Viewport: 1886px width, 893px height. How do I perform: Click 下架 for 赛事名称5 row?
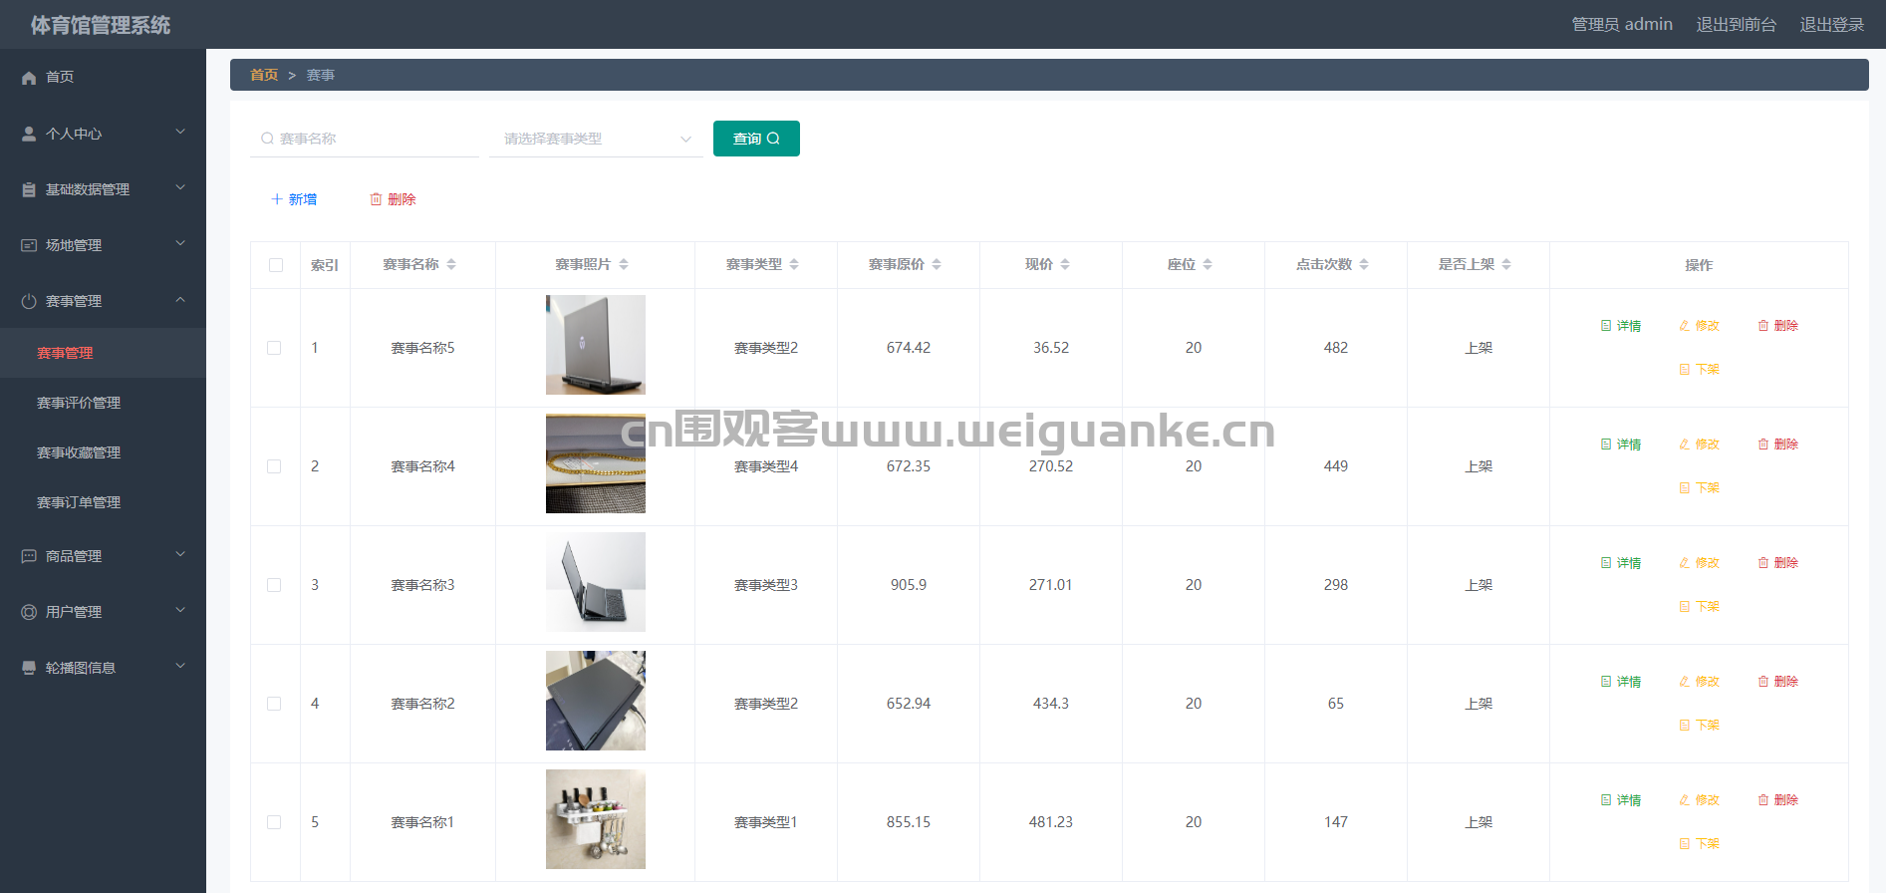(x=1699, y=370)
